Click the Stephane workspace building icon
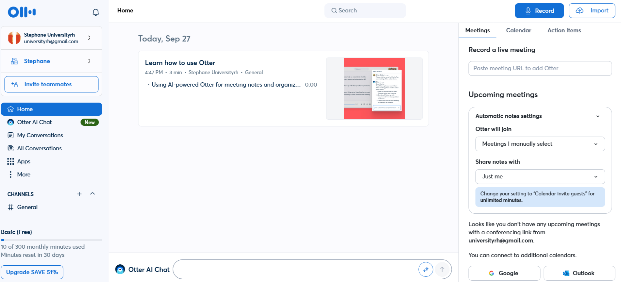Viewport: 621px width, 282px height. (x=14, y=61)
